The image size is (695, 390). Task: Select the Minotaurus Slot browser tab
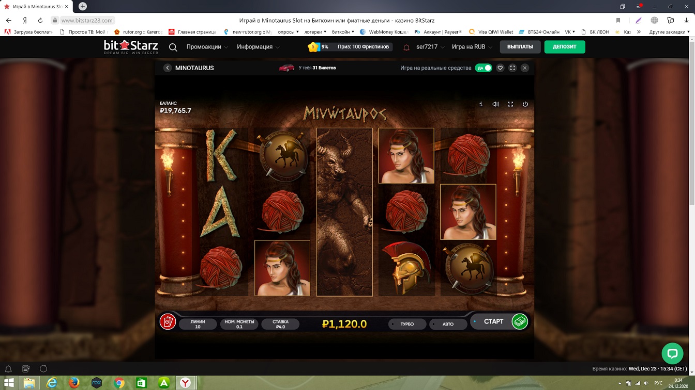[37, 7]
